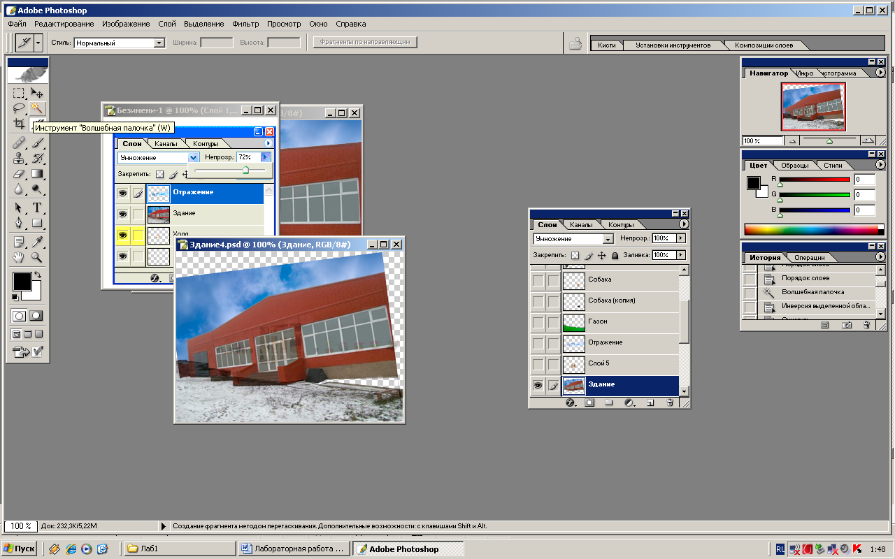Select the Move tool
The height and width of the screenshot is (559, 895).
tap(37, 93)
